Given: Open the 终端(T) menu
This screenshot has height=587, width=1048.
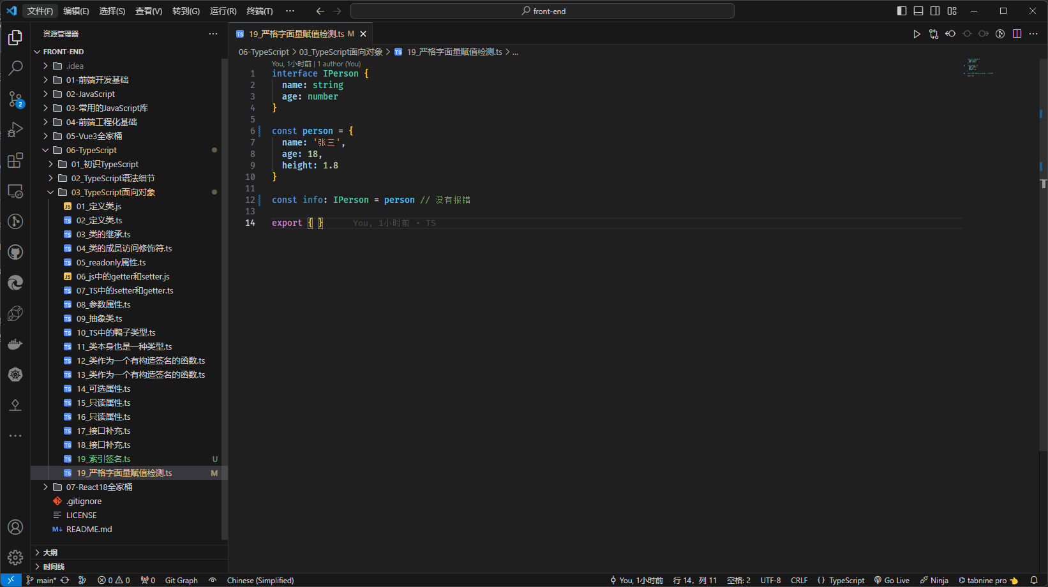Looking at the screenshot, I should click(x=259, y=11).
